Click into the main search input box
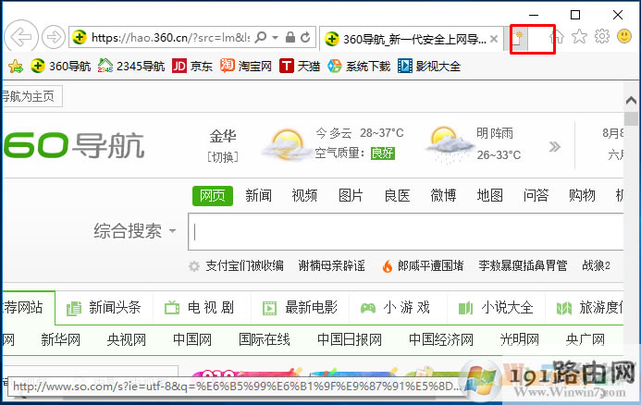 click(405, 232)
